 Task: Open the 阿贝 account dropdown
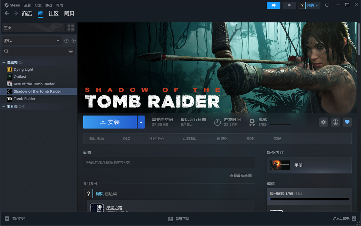(313, 5)
